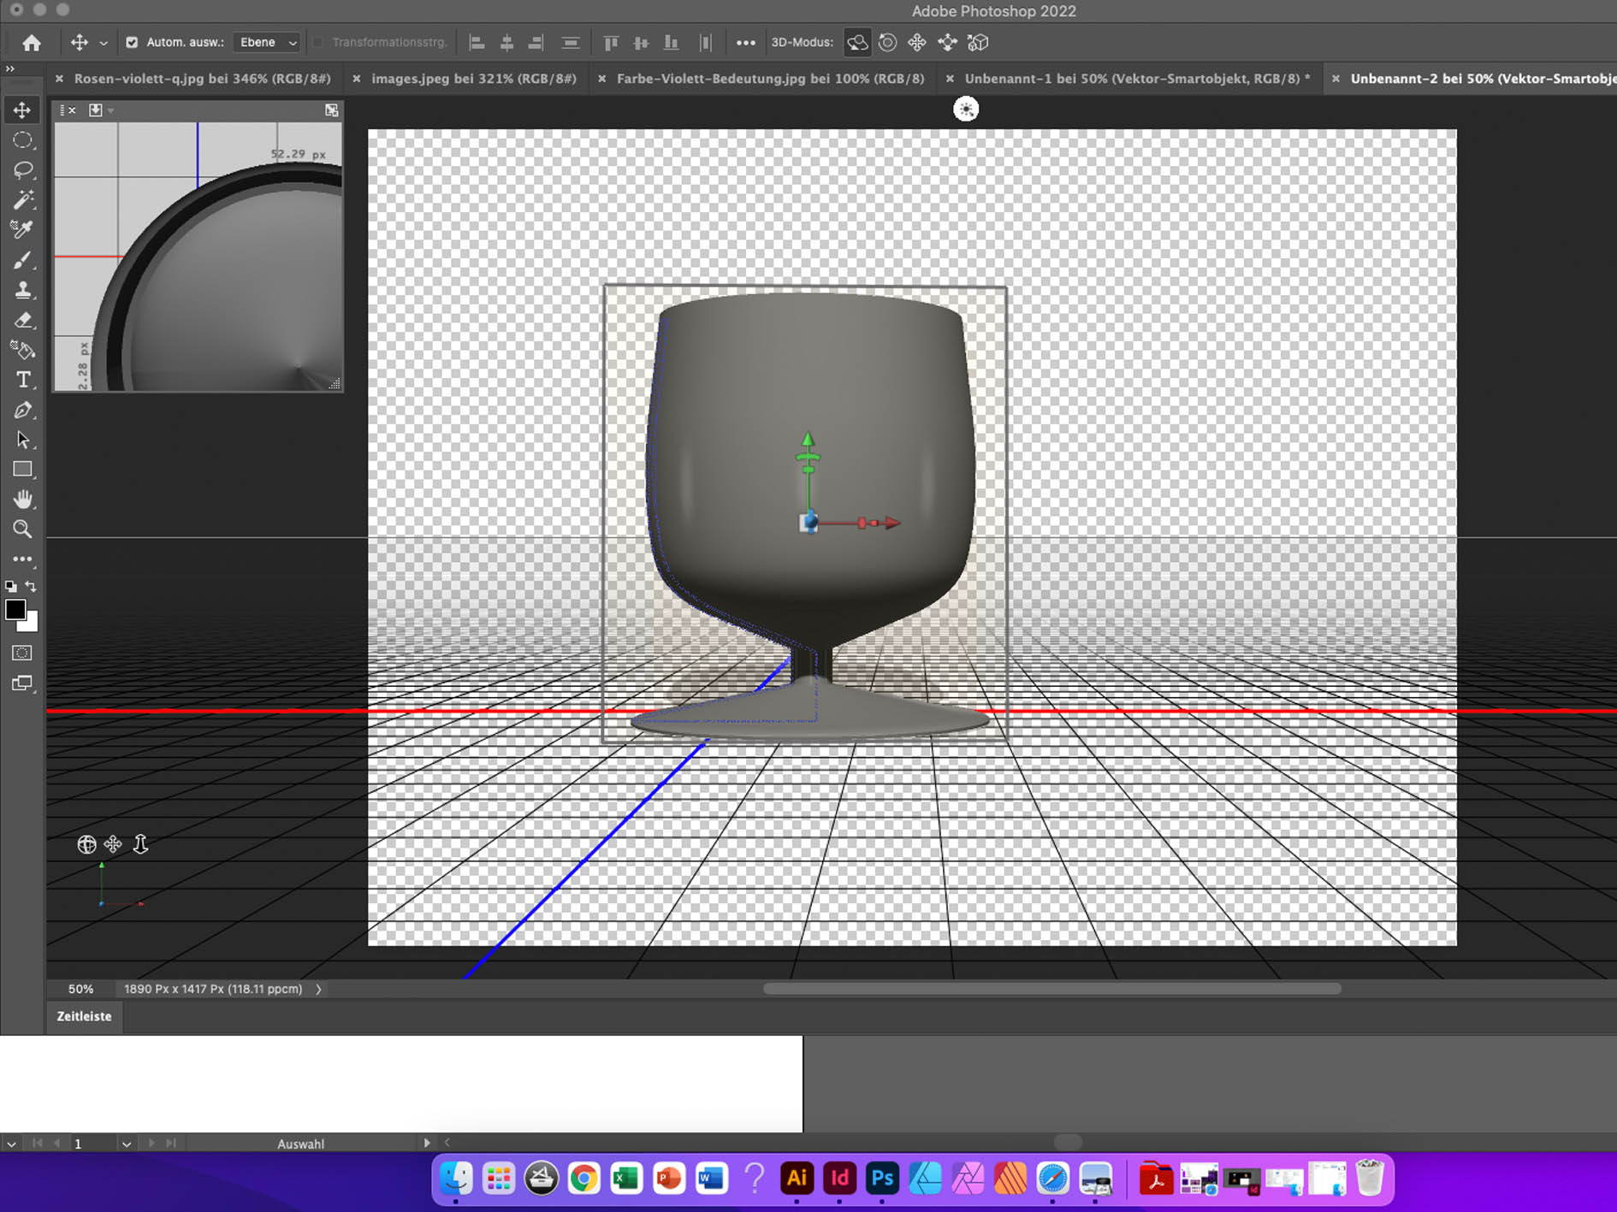
Task: Expand the document info status arrow
Action: [318, 989]
